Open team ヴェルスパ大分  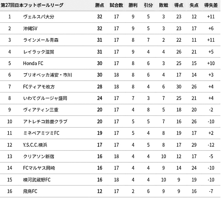coord(39,17)
